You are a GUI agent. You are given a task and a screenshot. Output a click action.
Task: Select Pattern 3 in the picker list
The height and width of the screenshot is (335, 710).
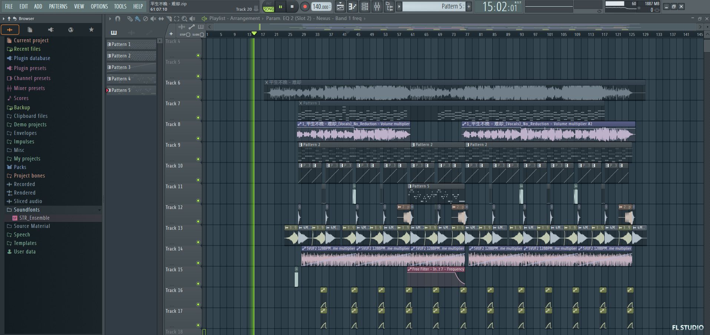point(131,67)
